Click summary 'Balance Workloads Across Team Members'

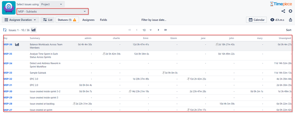pyautogui.click(x=46, y=46)
